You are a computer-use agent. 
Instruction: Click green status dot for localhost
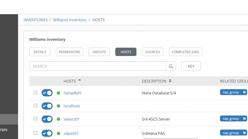point(58,106)
